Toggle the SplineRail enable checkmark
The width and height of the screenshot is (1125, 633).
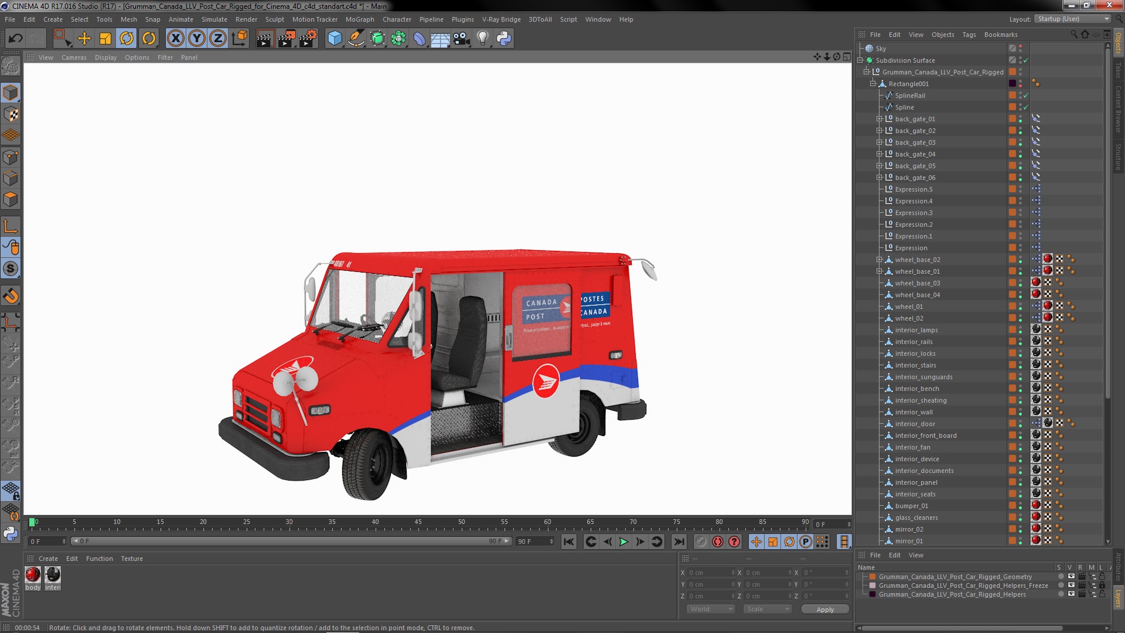1026,96
